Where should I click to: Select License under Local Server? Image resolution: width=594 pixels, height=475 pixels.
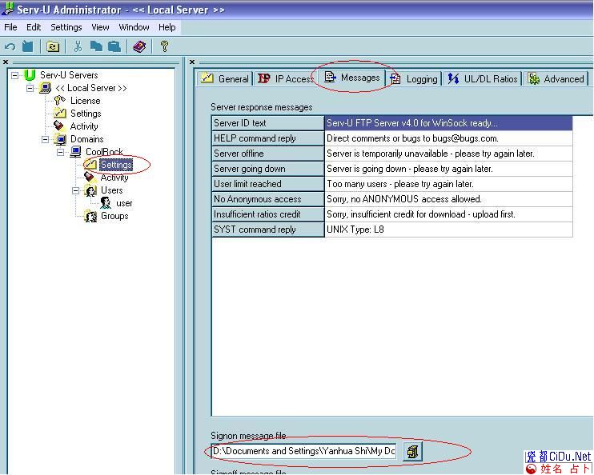click(x=85, y=101)
